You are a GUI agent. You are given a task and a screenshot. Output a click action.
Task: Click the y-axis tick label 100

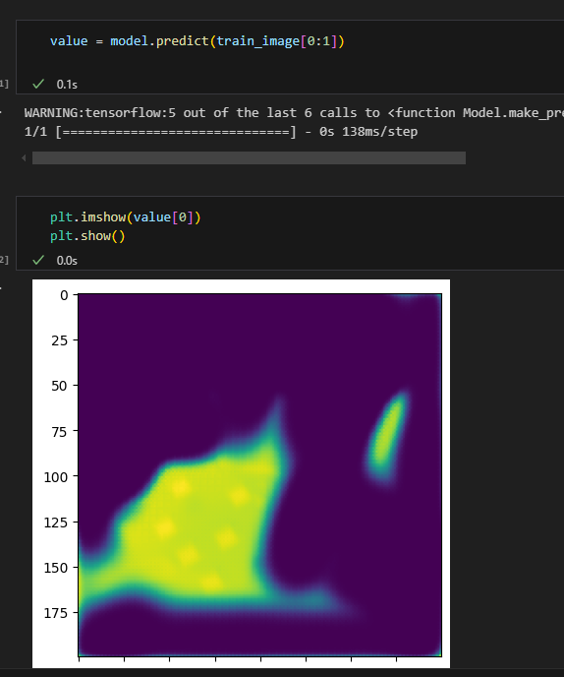pyautogui.click(x=56, y=477)
